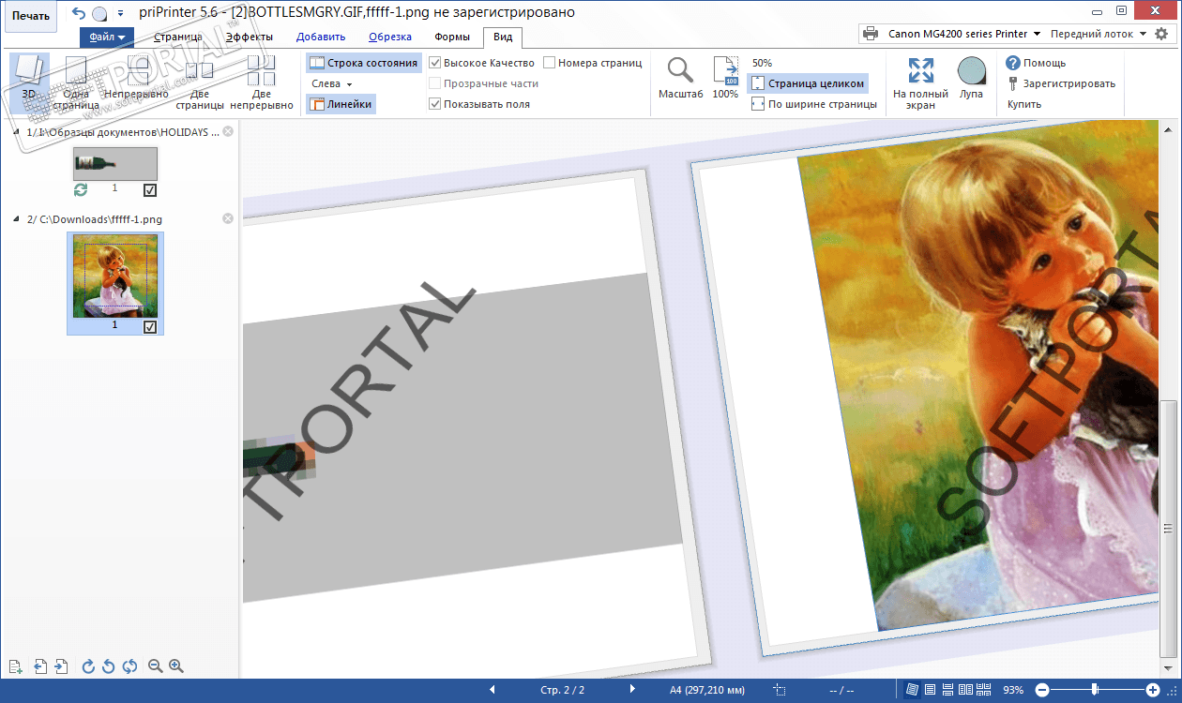Open the Файл dropdown menu

107,37
